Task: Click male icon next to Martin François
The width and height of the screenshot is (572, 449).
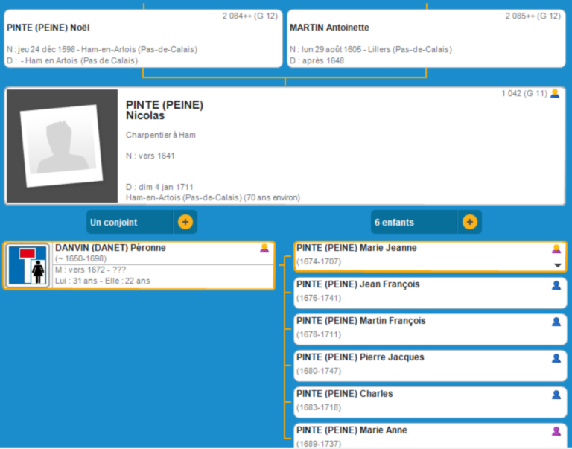Action: click(556, 322)
